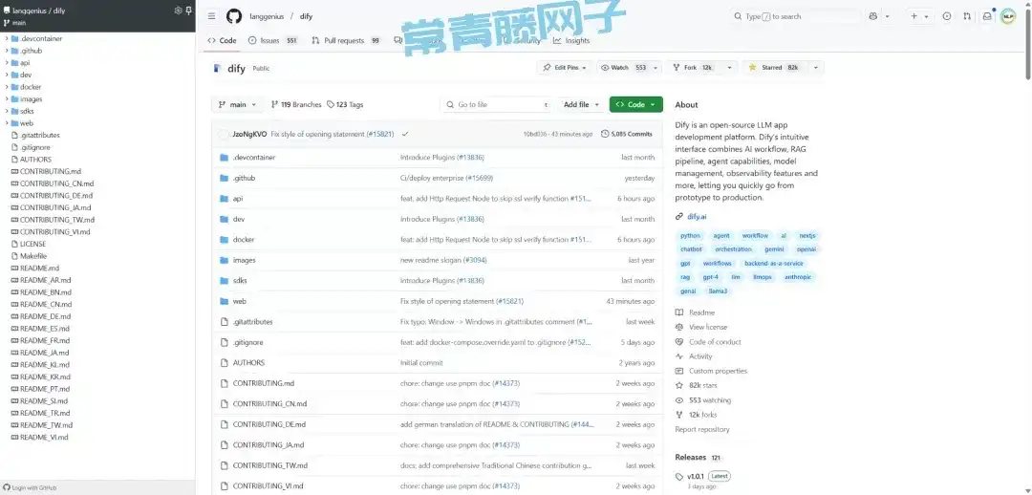This screenshot has height=495, width=1032.
Task: Open the Code of conduct link
Action: point(715,342)
